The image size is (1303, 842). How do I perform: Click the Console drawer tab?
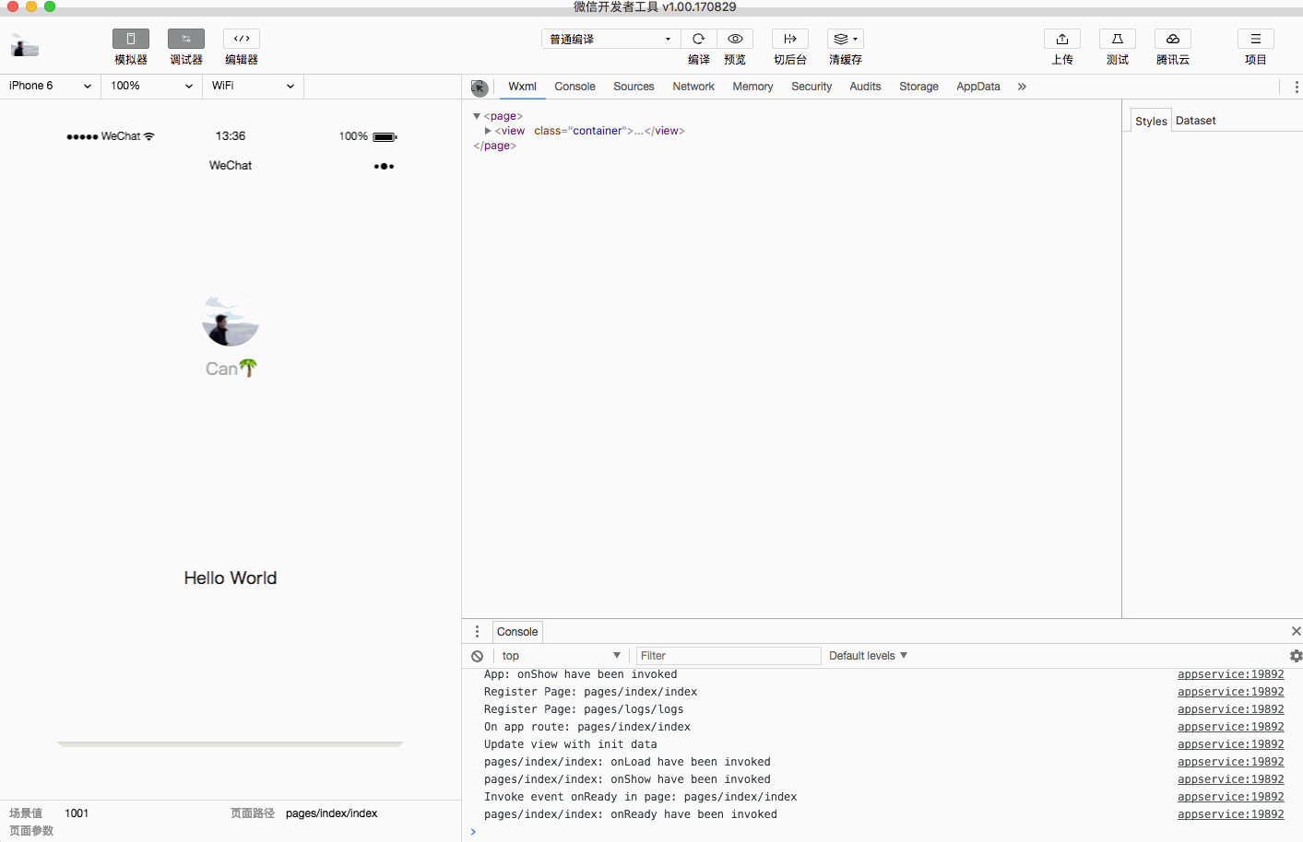(x=517, y=632)
